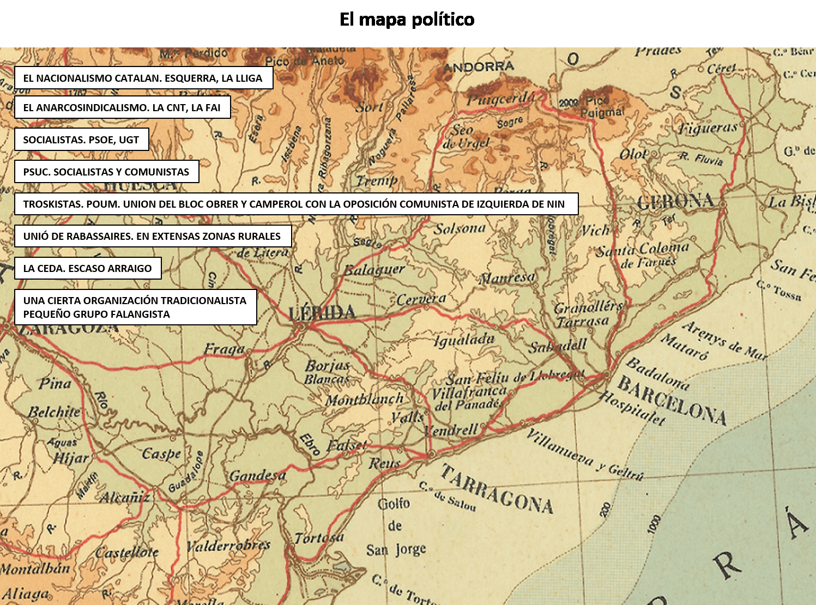Click the "Arenys de Mar" map label
The width and height of the screenshot is (816, 605).
coord(724,340)
